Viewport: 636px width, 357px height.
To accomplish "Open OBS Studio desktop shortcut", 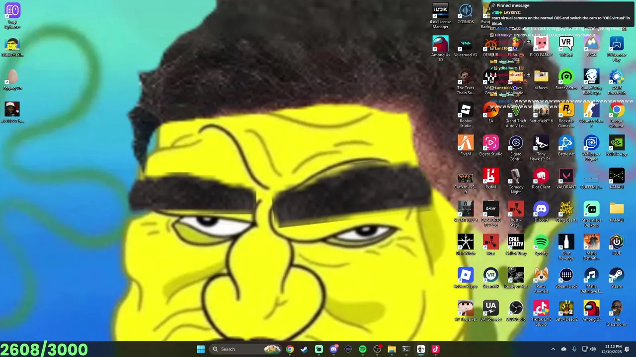I will point(516,311).
